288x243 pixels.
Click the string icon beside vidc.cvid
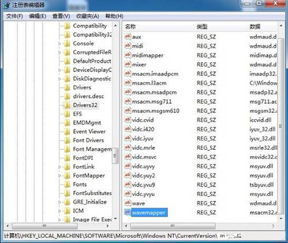pyautogui.click(x=127, y=120)
